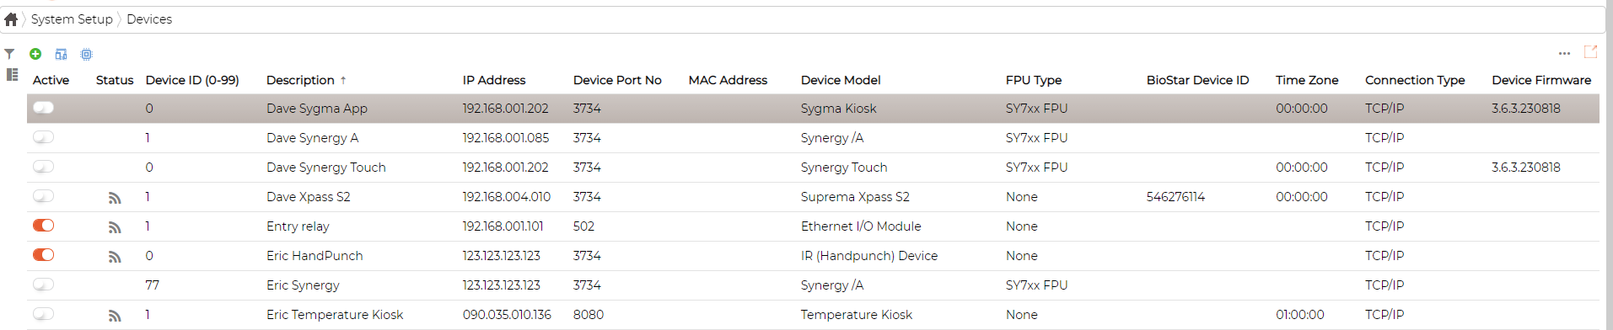Image resolution: width=1613 pixels, height=330 pixels.
Task: Turn off Active toggle for Eric HandPunch
Action: 43,255
